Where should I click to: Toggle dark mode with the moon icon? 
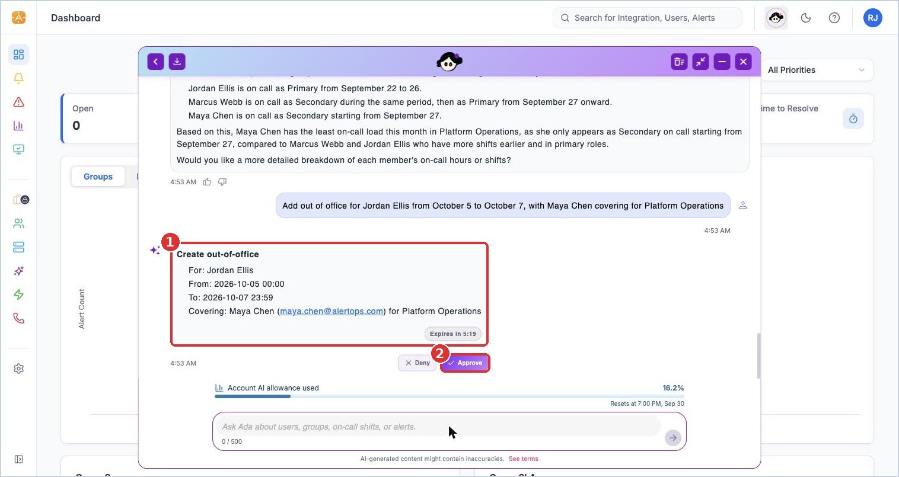(x=806, y=18)
